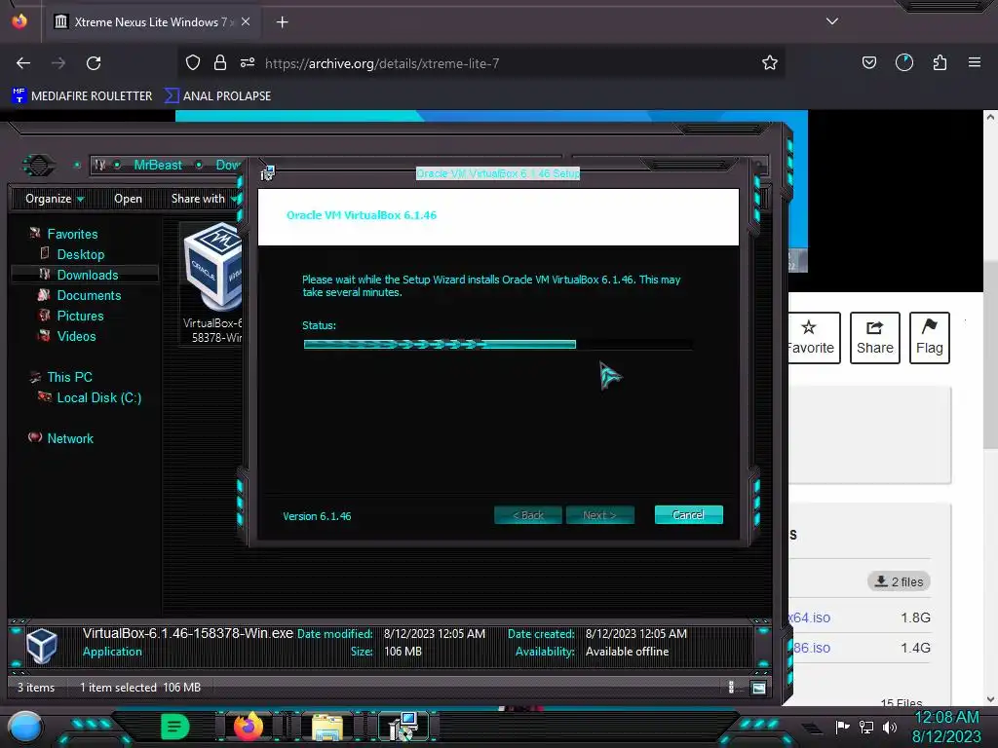Select the VirtualBox installer file thumbnail
Image resolution: width=998 pixels, height=748 pixels.
point(211,282)
